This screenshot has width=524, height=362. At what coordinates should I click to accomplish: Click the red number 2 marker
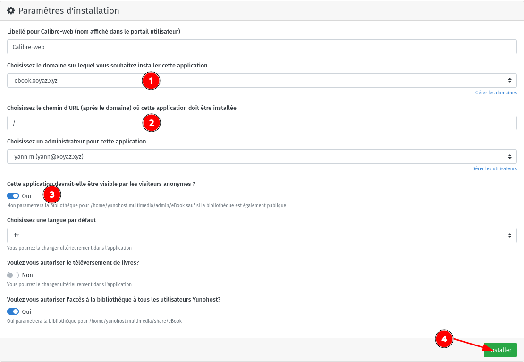pyautogui.click(x=151, y=123)
